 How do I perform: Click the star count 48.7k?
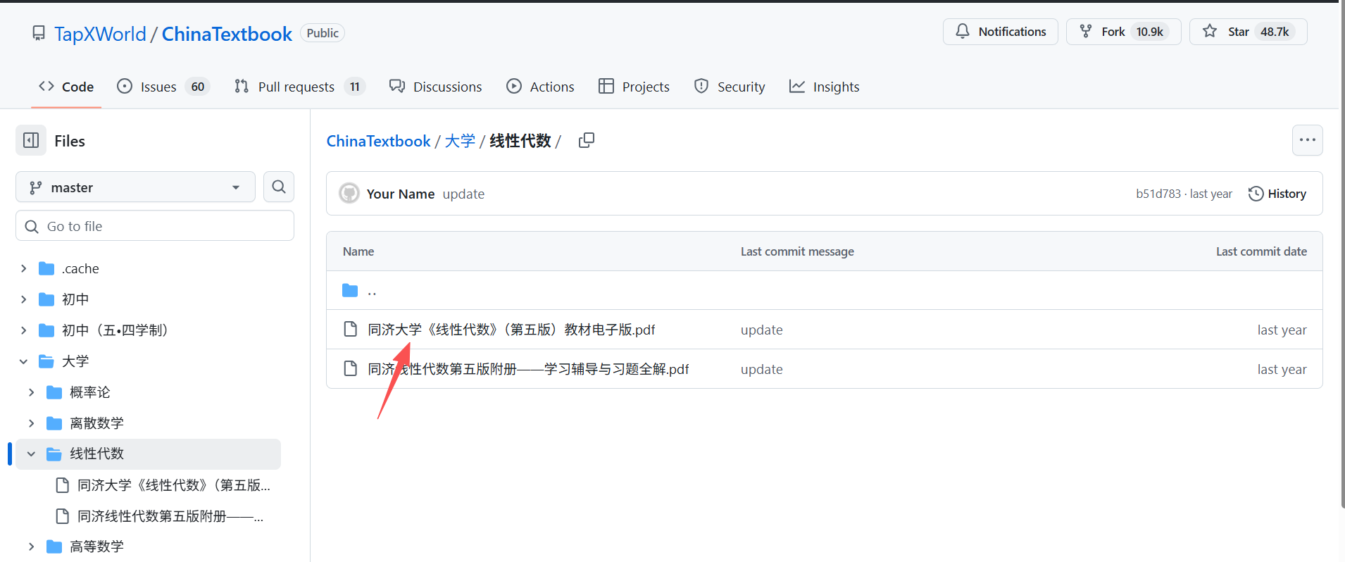click(1275, 32)
